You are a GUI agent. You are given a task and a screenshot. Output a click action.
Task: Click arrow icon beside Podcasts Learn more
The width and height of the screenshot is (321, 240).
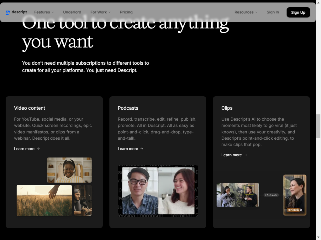[x=142, y=149]
